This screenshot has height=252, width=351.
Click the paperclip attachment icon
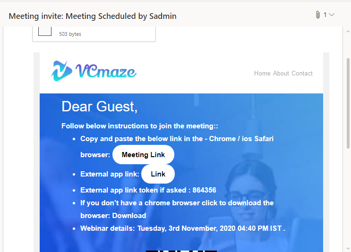[317, 15]
